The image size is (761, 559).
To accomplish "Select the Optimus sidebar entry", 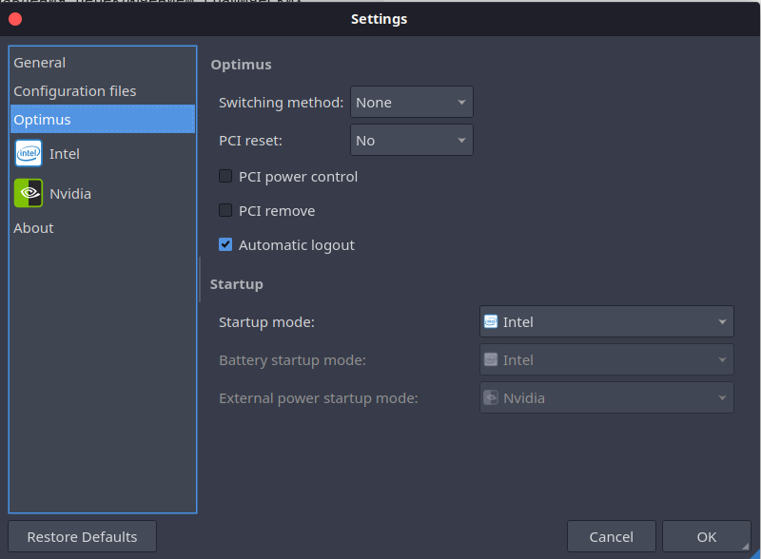I will pos(103,120).
